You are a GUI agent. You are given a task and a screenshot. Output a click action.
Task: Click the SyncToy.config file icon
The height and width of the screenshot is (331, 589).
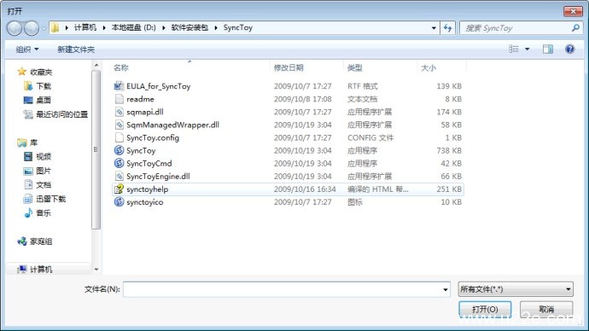119,137
